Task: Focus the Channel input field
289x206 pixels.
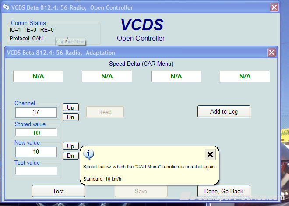Action: 36,113
